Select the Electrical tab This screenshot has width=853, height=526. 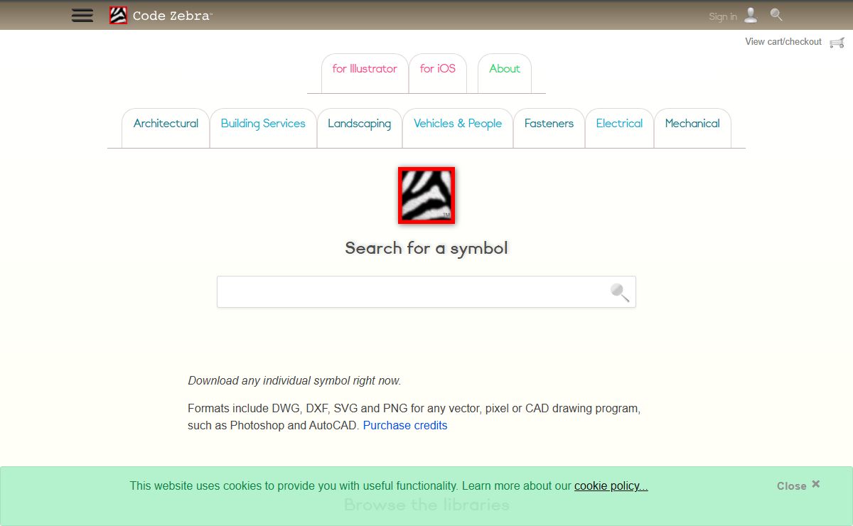click(619, 128)
